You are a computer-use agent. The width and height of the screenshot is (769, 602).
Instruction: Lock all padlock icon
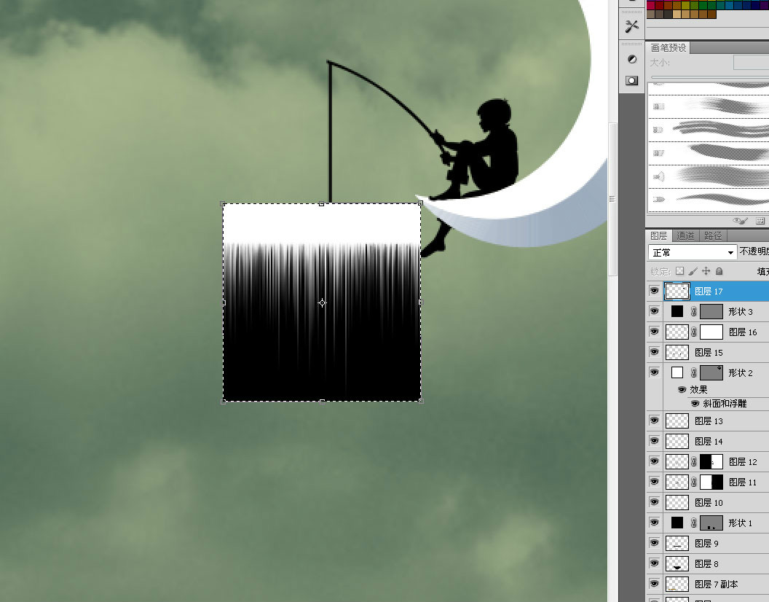point(719,271)
